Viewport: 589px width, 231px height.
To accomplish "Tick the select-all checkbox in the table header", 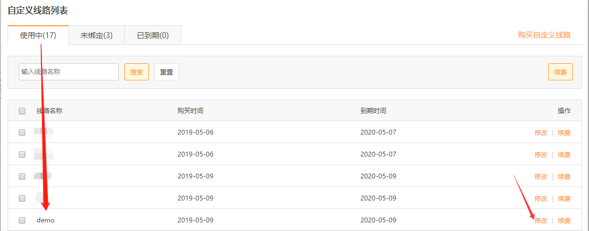I will 22,111.
